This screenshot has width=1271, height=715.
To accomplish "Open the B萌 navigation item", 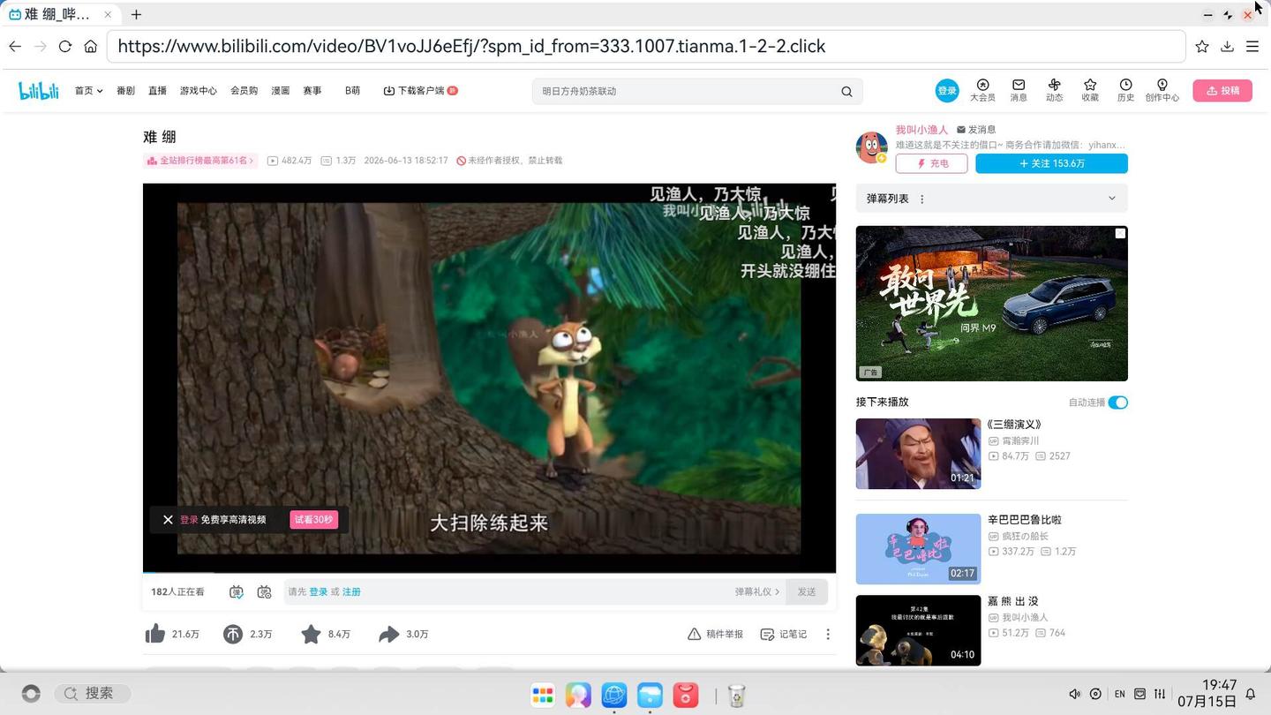I will [x=352, y=91].
